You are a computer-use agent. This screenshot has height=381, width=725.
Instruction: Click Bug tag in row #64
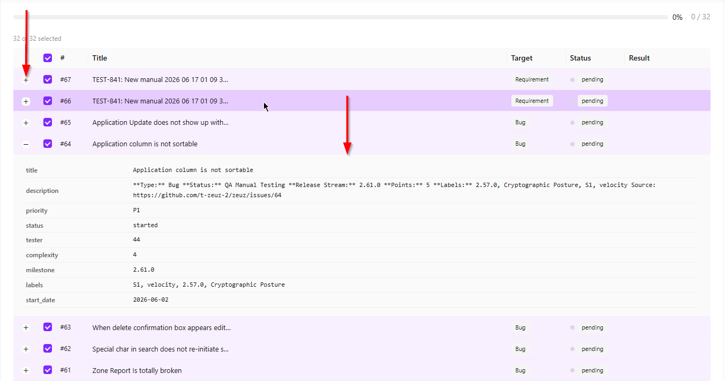pos(520,144)
